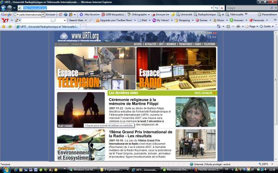Click the Favorites Center star icon
This screenshot has height=173, width=278.
coord(3,26)
